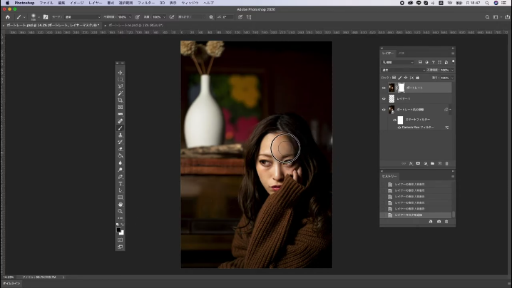Select the Crop tool
Image resolution: width=512 pixels, height=288 pixels.
121,101
